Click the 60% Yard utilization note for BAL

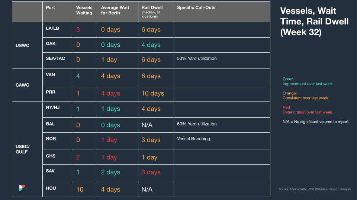[x=197, y=124]
